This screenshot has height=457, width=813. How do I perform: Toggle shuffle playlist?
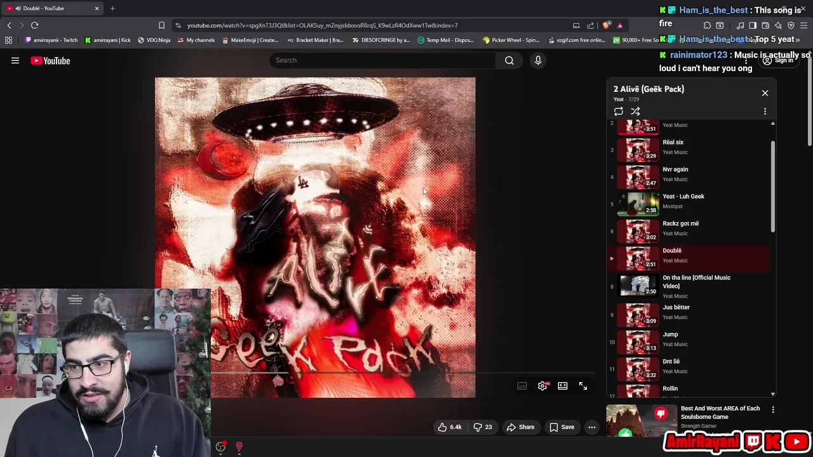pos(635,111)
